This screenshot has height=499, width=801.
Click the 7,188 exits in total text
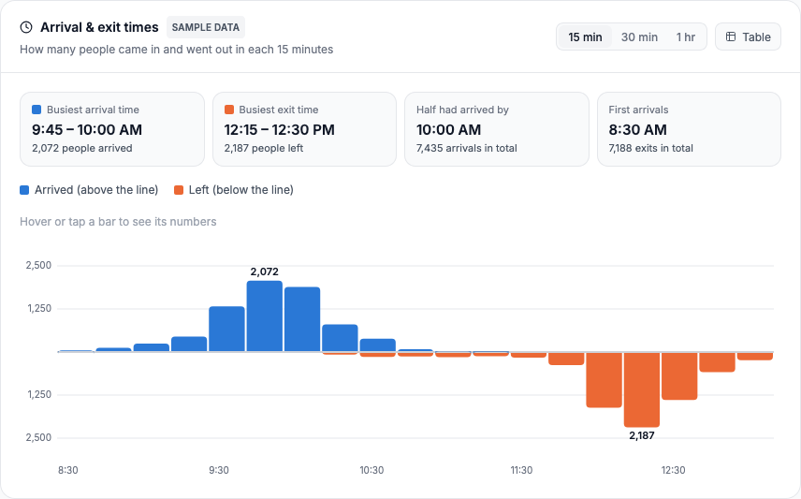click(x=651, y=148)
